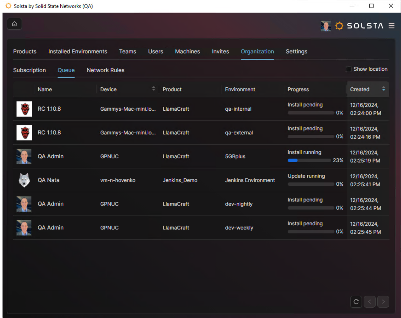The width and height of the screenshot is (401, 318).
Task: Switch to Installed Environments tab
Action: (78, 52)
